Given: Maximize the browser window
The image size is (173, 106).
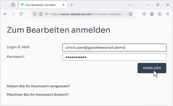Looking at the screenshot, I should click(x=158, y=5).
